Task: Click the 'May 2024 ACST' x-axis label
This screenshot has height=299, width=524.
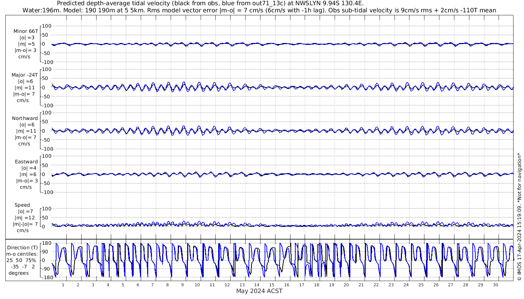Action: [x=259, y=291]
